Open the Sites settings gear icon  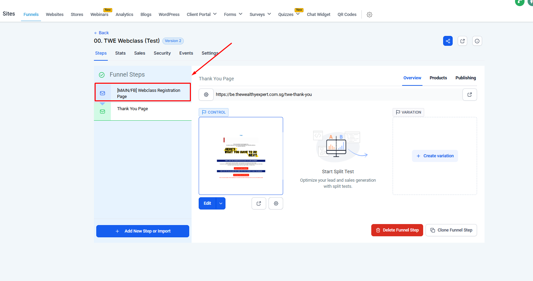pyautogui.click(x=370, y=15)
